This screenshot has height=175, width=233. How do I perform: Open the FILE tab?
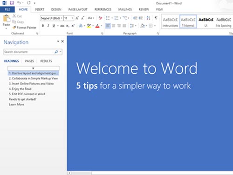pyautogui.click(x=7, y=9)
